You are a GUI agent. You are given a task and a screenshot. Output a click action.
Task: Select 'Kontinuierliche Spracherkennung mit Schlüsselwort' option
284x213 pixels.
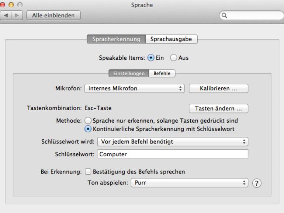[x=88, y=129]
